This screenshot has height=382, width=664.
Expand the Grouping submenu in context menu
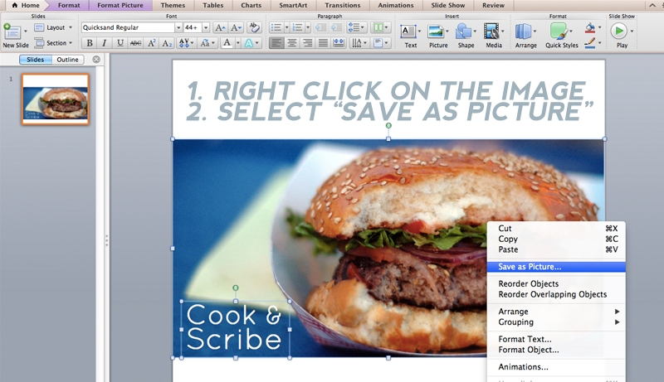617,322
